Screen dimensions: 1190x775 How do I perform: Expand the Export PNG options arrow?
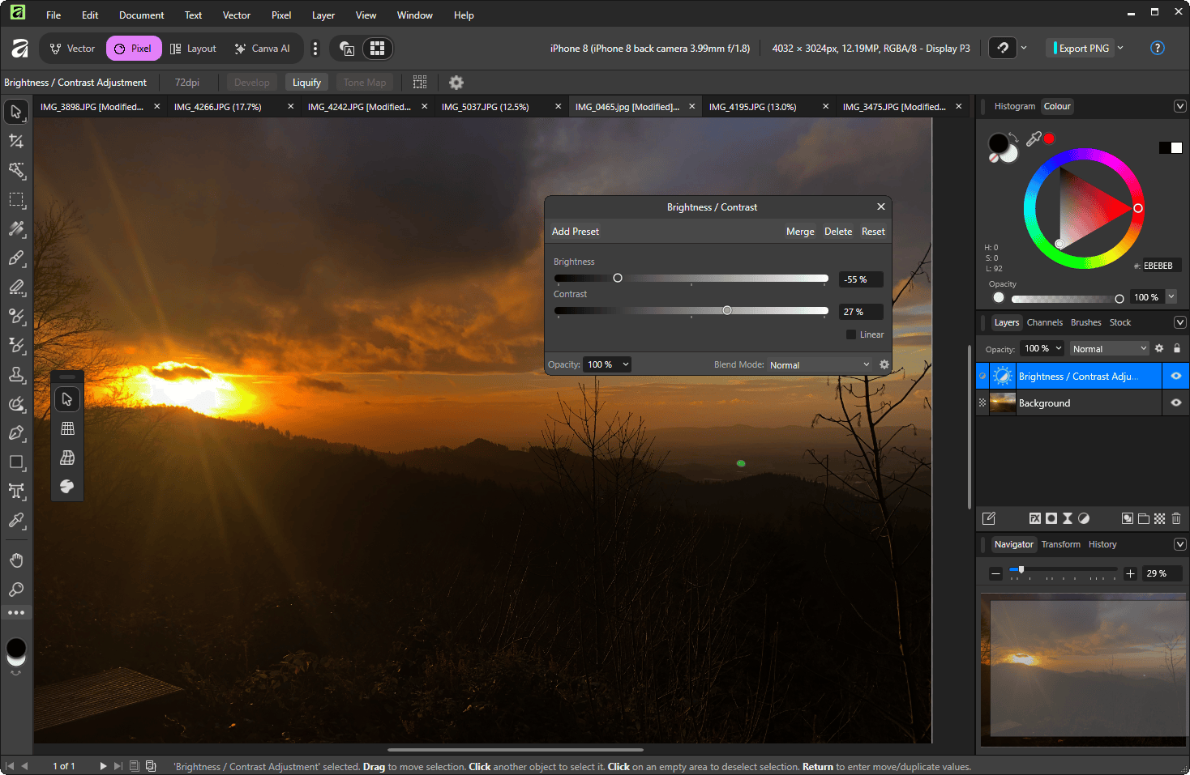coord(1120,48)
